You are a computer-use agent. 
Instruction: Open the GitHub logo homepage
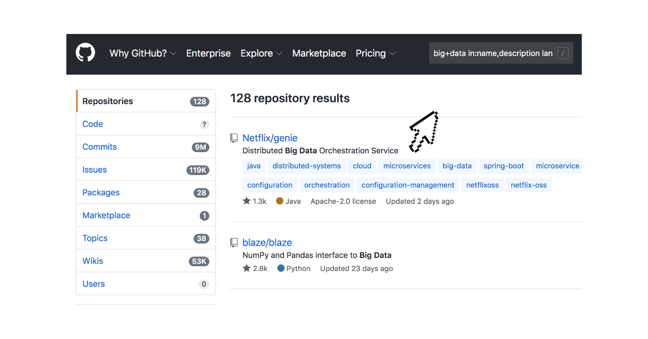85,53
